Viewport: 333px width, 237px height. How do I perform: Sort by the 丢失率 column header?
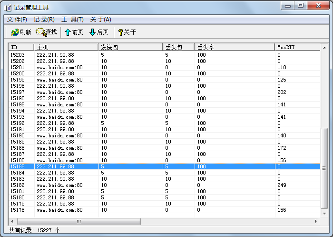235,47
